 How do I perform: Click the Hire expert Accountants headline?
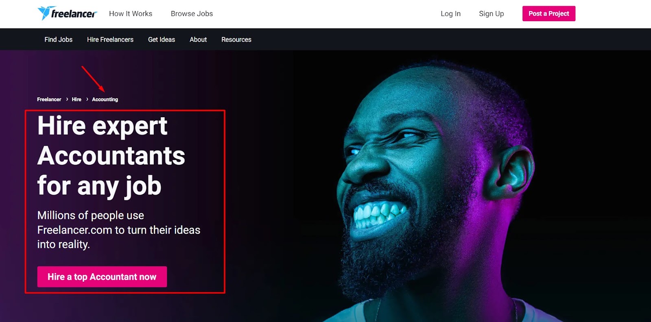[x=111, y=156]
